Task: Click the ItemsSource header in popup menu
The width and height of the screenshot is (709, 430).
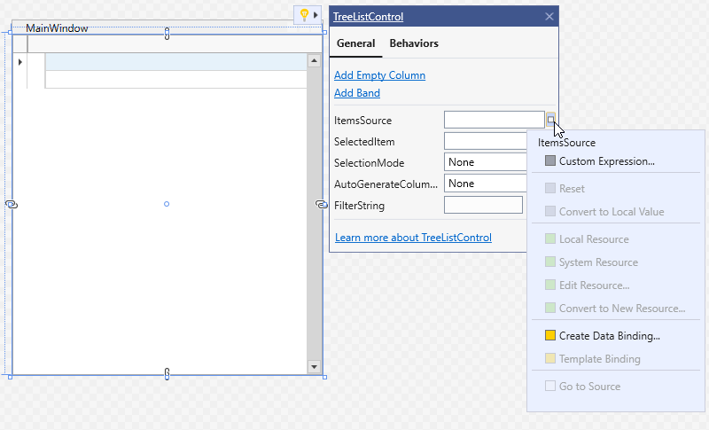Action: click(x=566, y=143)
